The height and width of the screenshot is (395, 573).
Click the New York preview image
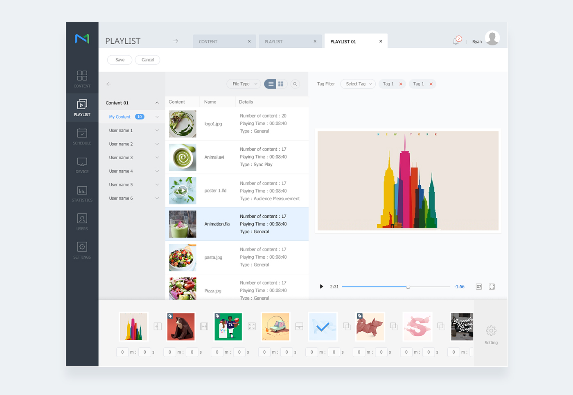[x=408, y=181]
